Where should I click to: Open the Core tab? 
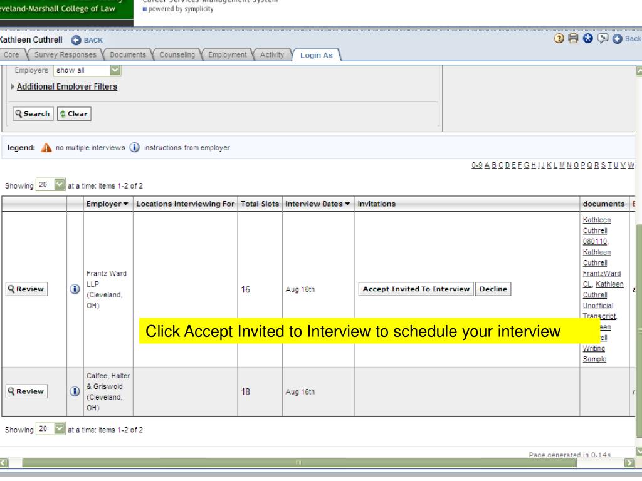pyautogui.click(x=11, y=55)
